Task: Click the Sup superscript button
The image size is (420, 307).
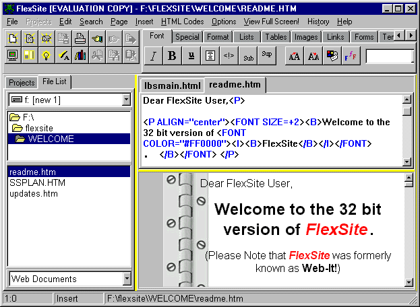Action: pyautogui.click(x=267, y=56)
